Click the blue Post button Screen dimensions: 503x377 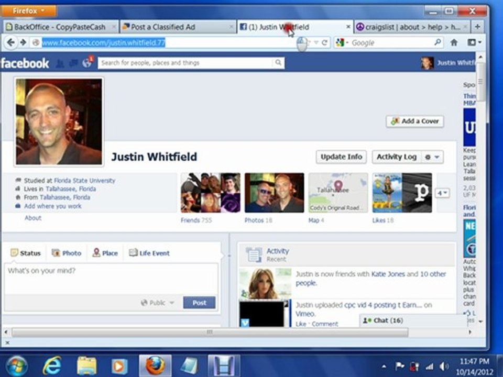(199, 303)
